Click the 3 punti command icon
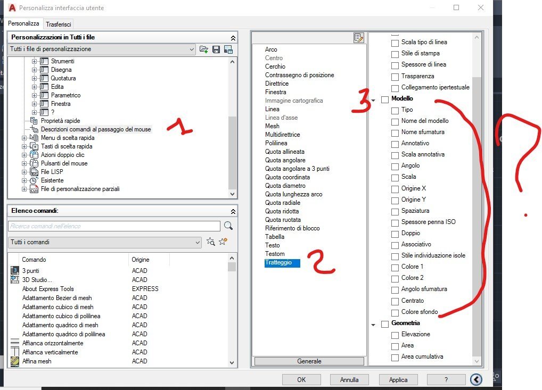This screenshot has width=542, height=390. 15,270
